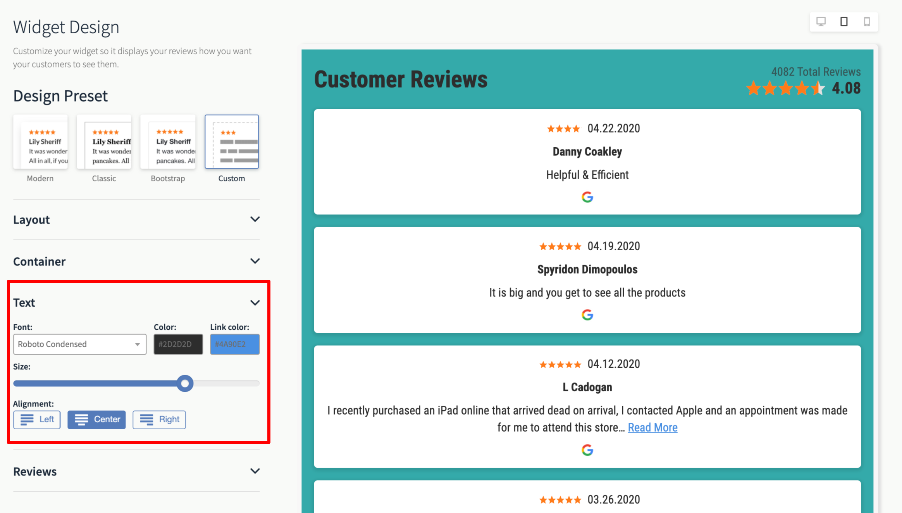Switch preview to desktop view icon
The width and height of the screenshot is (902, 513).
tap(821, 21)
